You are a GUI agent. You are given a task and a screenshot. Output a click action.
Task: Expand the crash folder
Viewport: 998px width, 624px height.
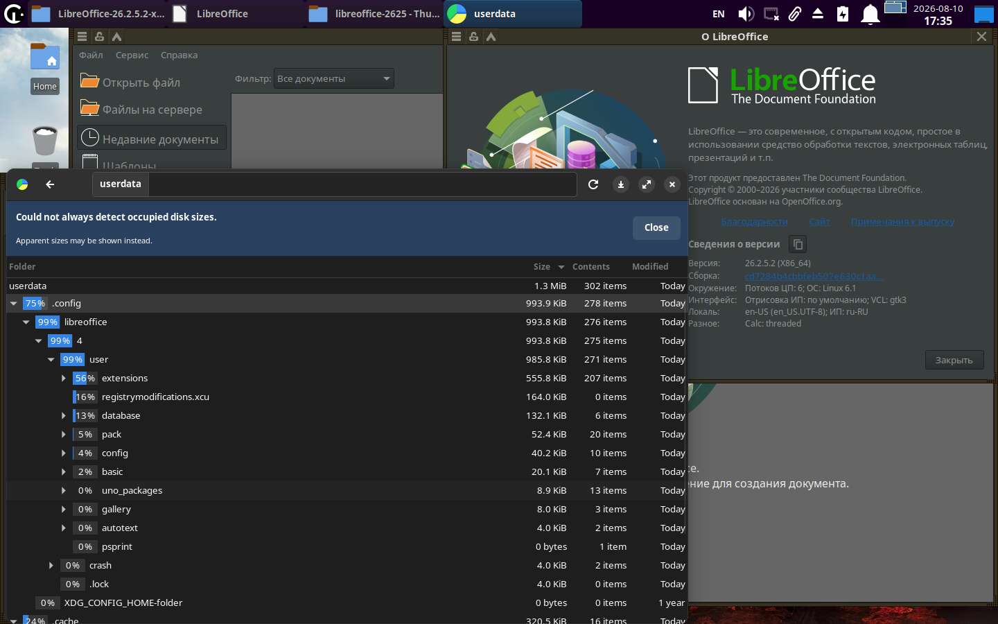click(51, 566)
